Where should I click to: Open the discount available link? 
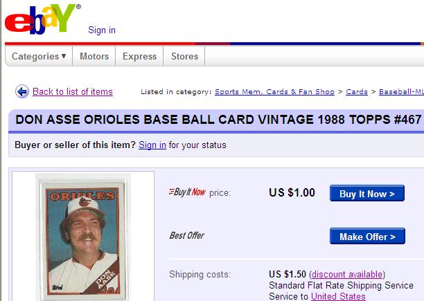point(347,274)
